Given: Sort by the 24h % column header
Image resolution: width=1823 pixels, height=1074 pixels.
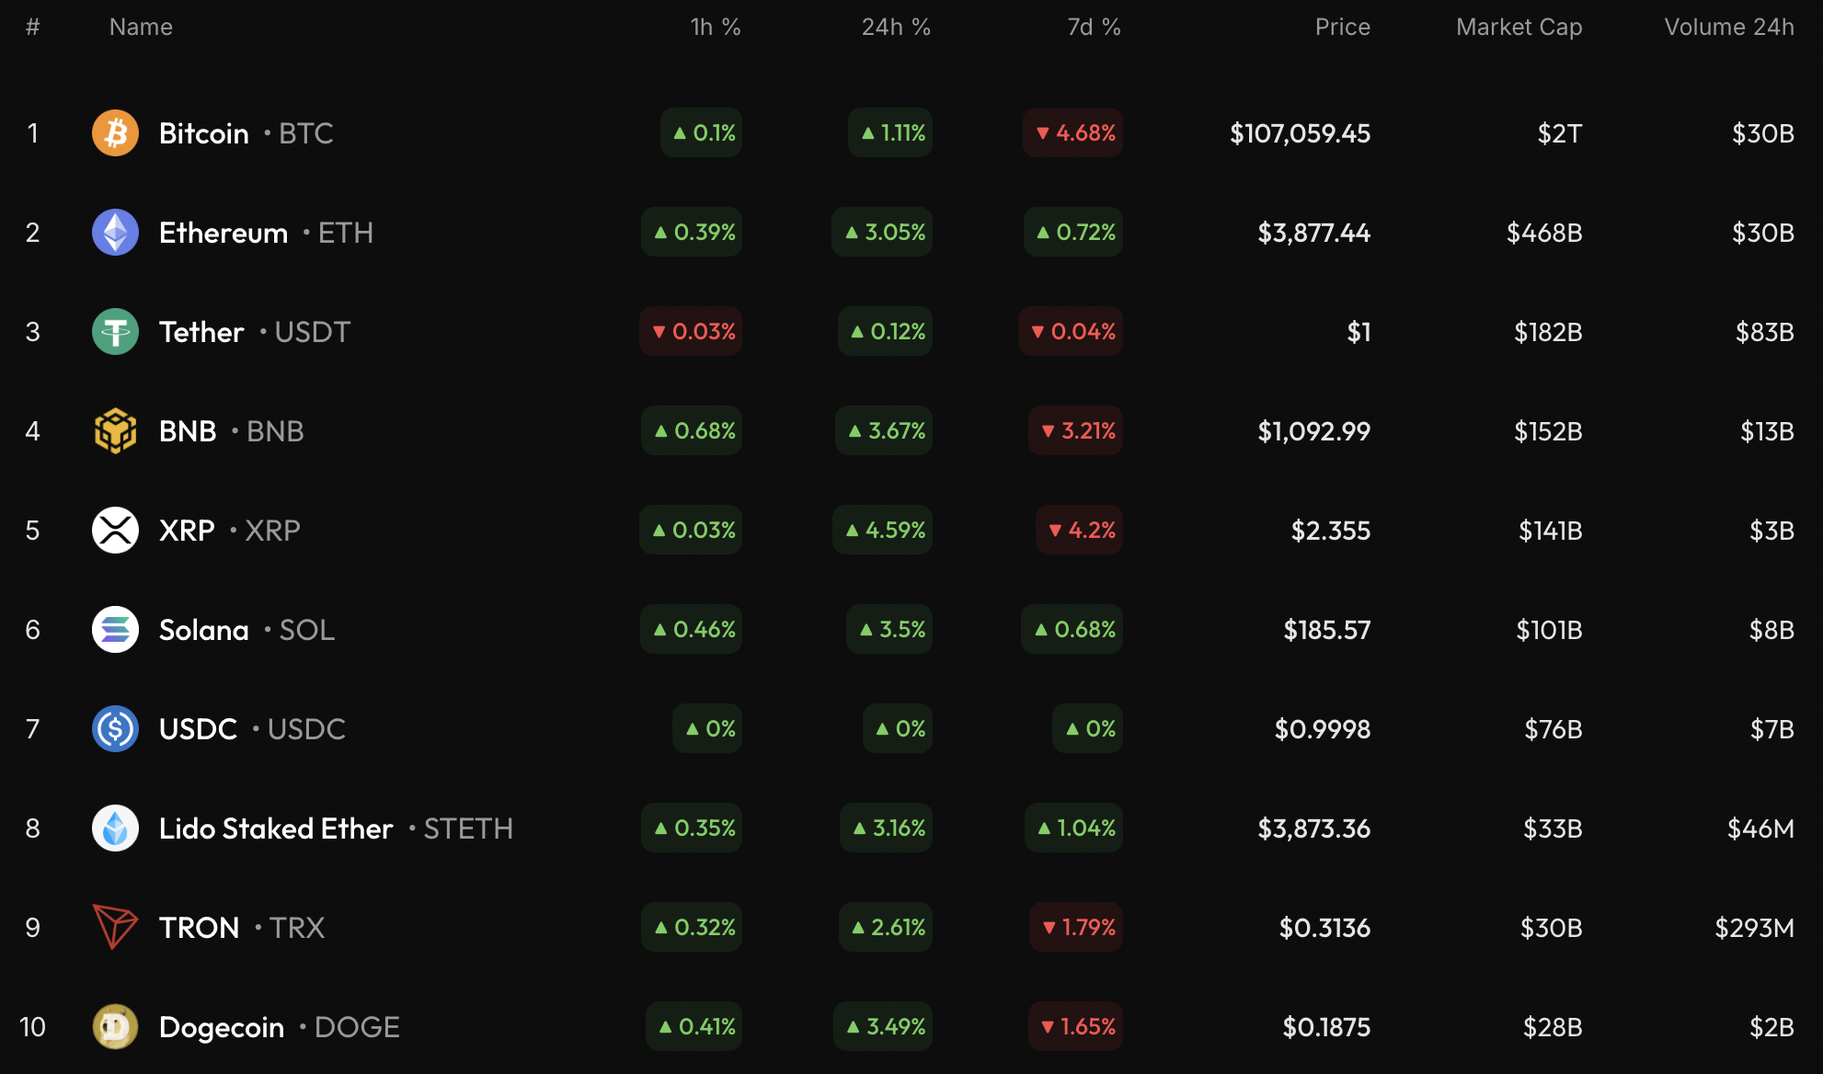Looking at the screenshot, I should [x=895, y=28].
